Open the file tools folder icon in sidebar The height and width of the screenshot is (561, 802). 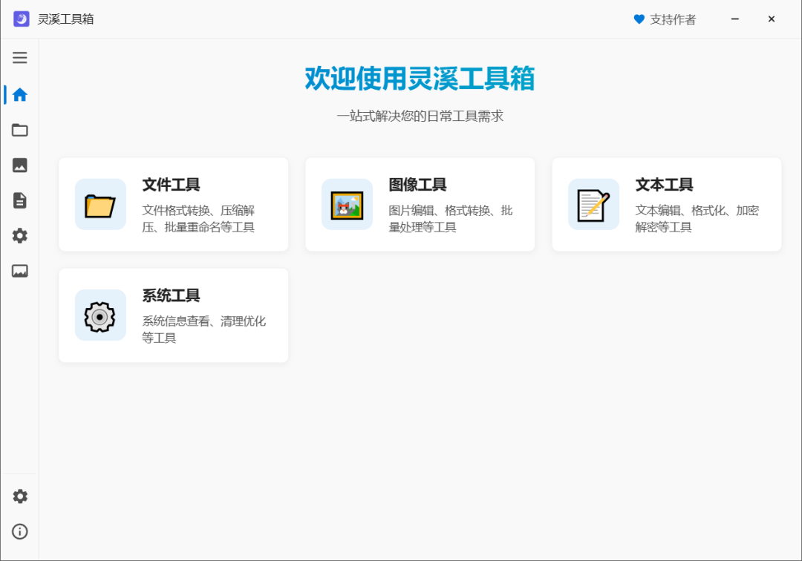click(20, 130)
